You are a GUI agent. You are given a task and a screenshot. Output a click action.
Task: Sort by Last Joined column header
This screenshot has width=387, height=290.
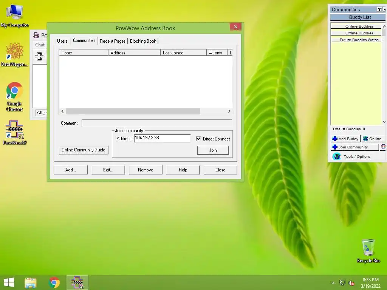point(183,52)
